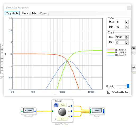136x127 pixels.
Task: Click the Probe1 block label
Action: click(x=97, y=116)
